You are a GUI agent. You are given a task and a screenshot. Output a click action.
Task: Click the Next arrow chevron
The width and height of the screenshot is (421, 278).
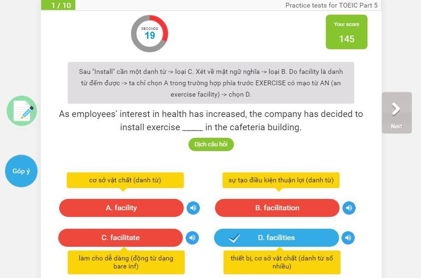[396, 109]
